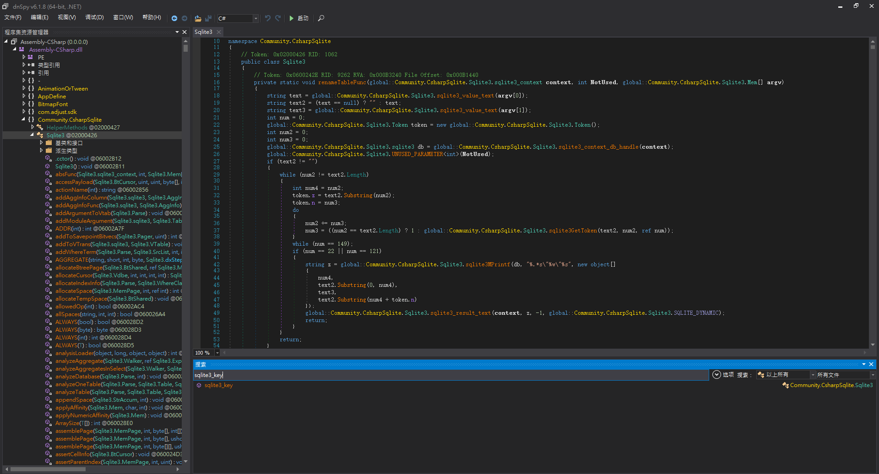The image size is (879, 474).
Task: Expand the AnimationOrTween namespace node
Action: 24,88
